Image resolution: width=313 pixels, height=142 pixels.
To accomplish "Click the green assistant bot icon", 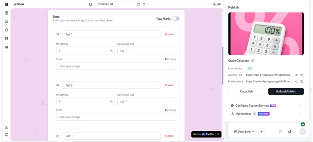I will pyautogui.click(x=303, y=125).
